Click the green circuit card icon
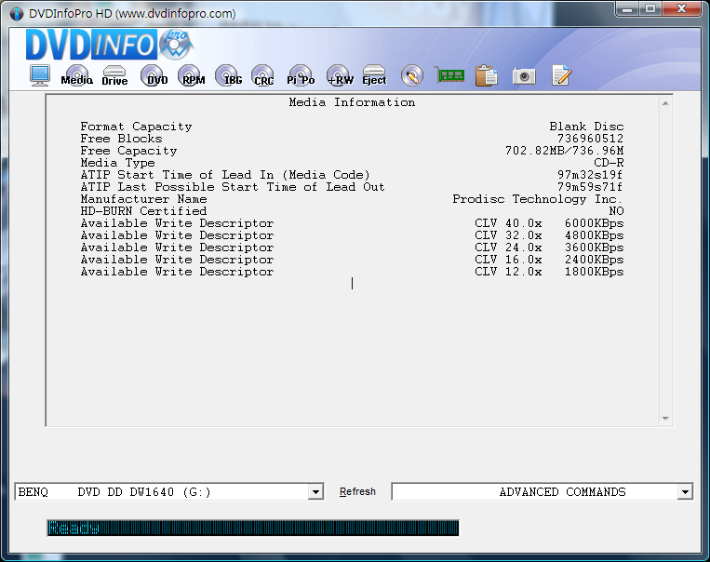This screenshot has height=562, width=710. coord(449,75)
